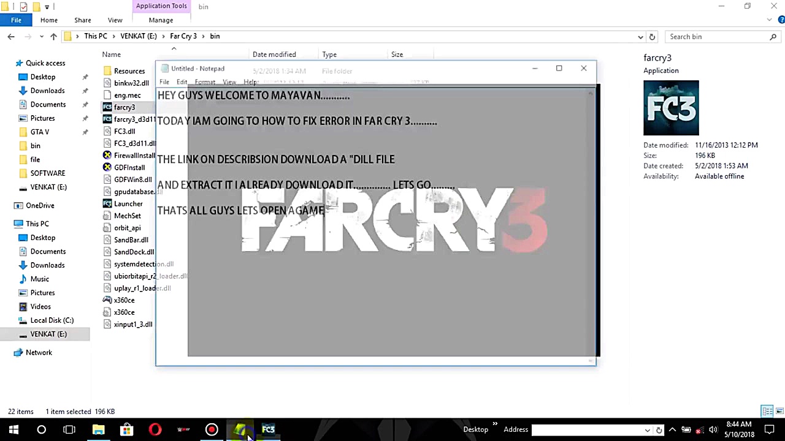The height and width of the screenshot is (441, 785).
Task: Select GTA V in Quick access
Action: (40, 132)
